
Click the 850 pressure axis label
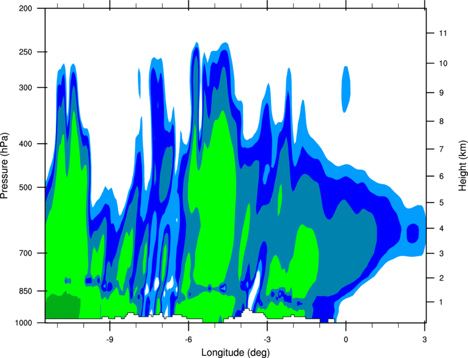(x=25, y=291)
